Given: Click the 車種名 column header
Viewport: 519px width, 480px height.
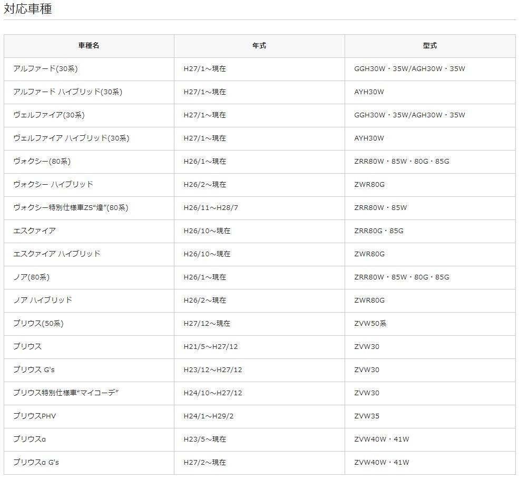Looking at the screenshot, I should [89, 46].
